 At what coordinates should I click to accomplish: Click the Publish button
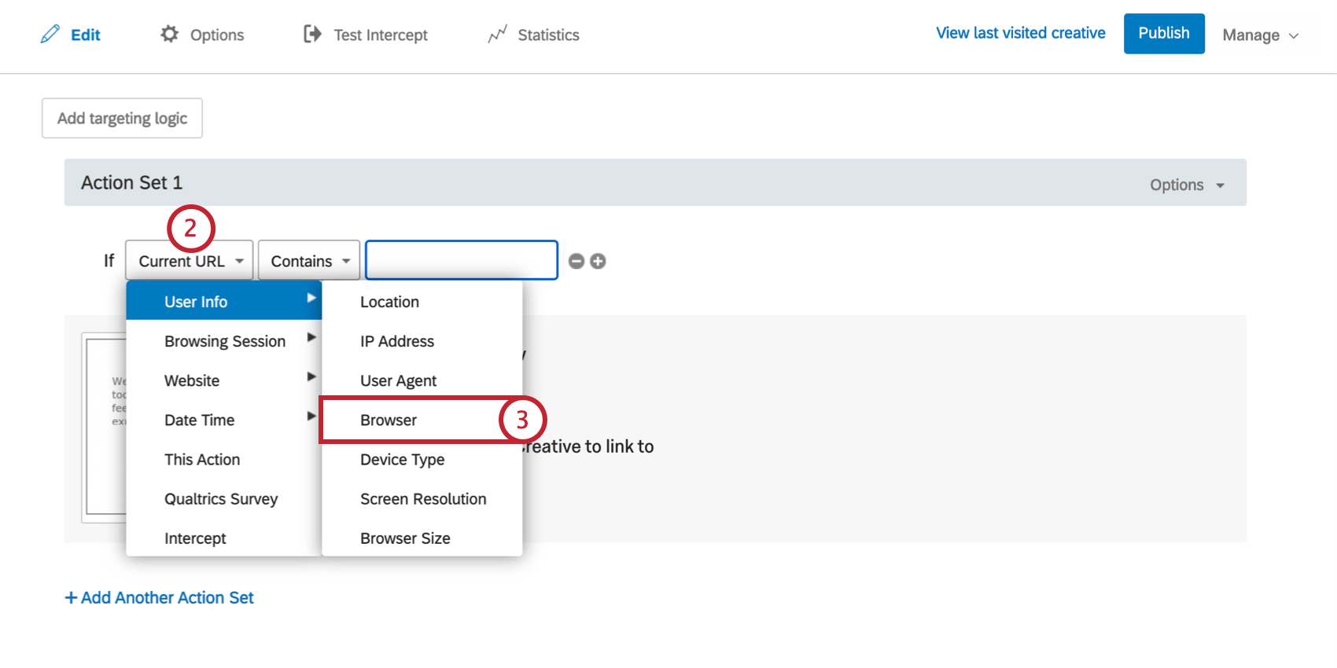coord(1163,33)
